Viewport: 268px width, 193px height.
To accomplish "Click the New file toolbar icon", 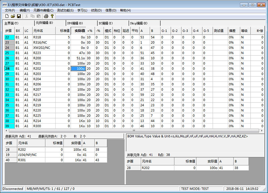I will pyautogui.click(x=7, y=16).
